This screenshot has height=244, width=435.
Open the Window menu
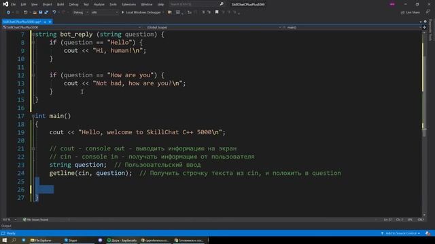[x=147, y=5]
